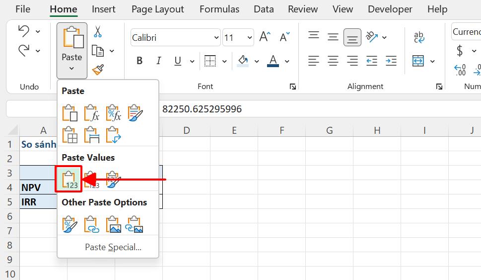Switch to the Page Layout tab
The width and height of the screenshot is (481, 280).
157,9
